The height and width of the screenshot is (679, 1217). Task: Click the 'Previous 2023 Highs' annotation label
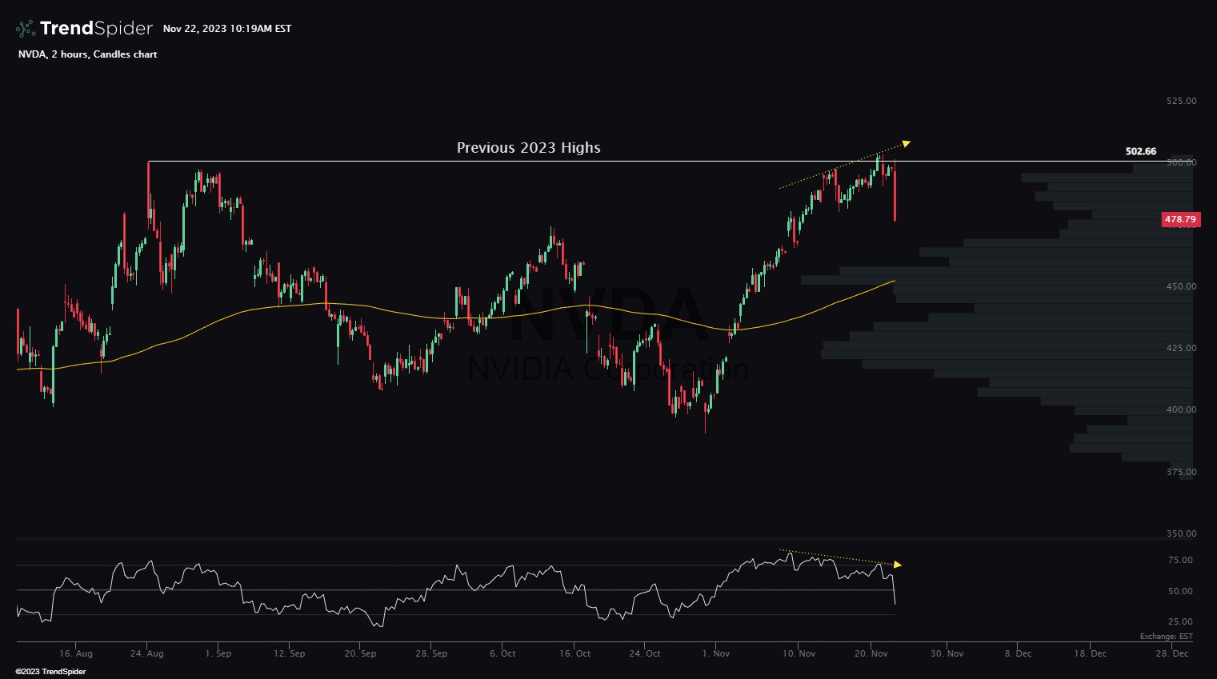click(529, 148)
